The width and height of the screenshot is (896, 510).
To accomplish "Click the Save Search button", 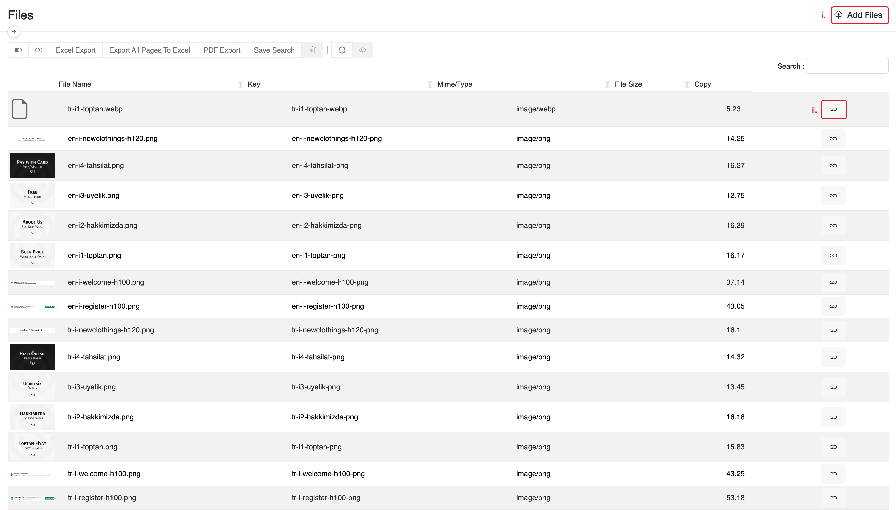I will 274,50.
